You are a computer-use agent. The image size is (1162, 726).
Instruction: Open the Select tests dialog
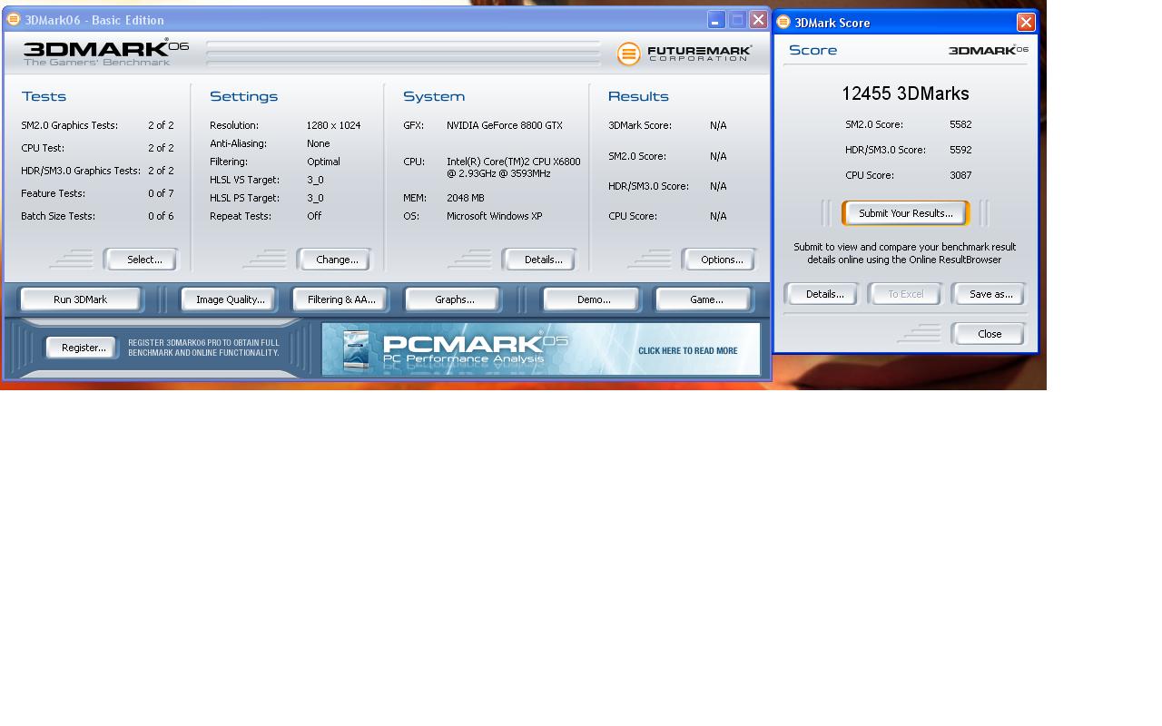[142, 260]
